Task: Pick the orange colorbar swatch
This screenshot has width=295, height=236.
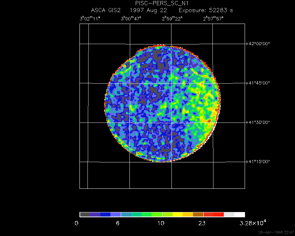Action: pyautogui.click(x=188, y=214)
